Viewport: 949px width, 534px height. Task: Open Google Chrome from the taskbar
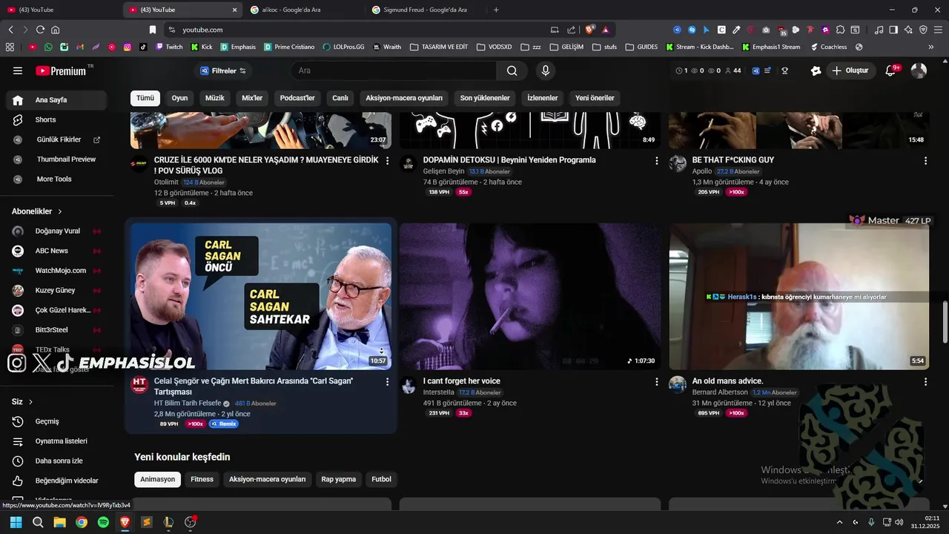[x=82, y=522]
